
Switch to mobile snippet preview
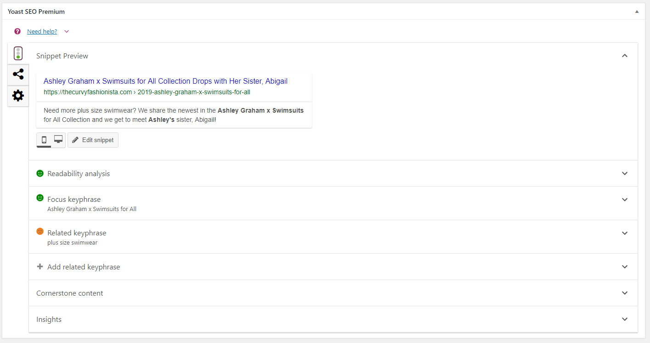pos(44,140)
